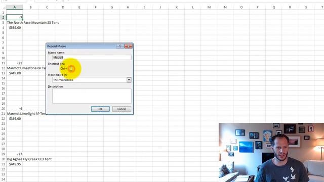This screenshot has height=182, width=324.
Task: Click the Macro name input field
Action: pos(92,57)
